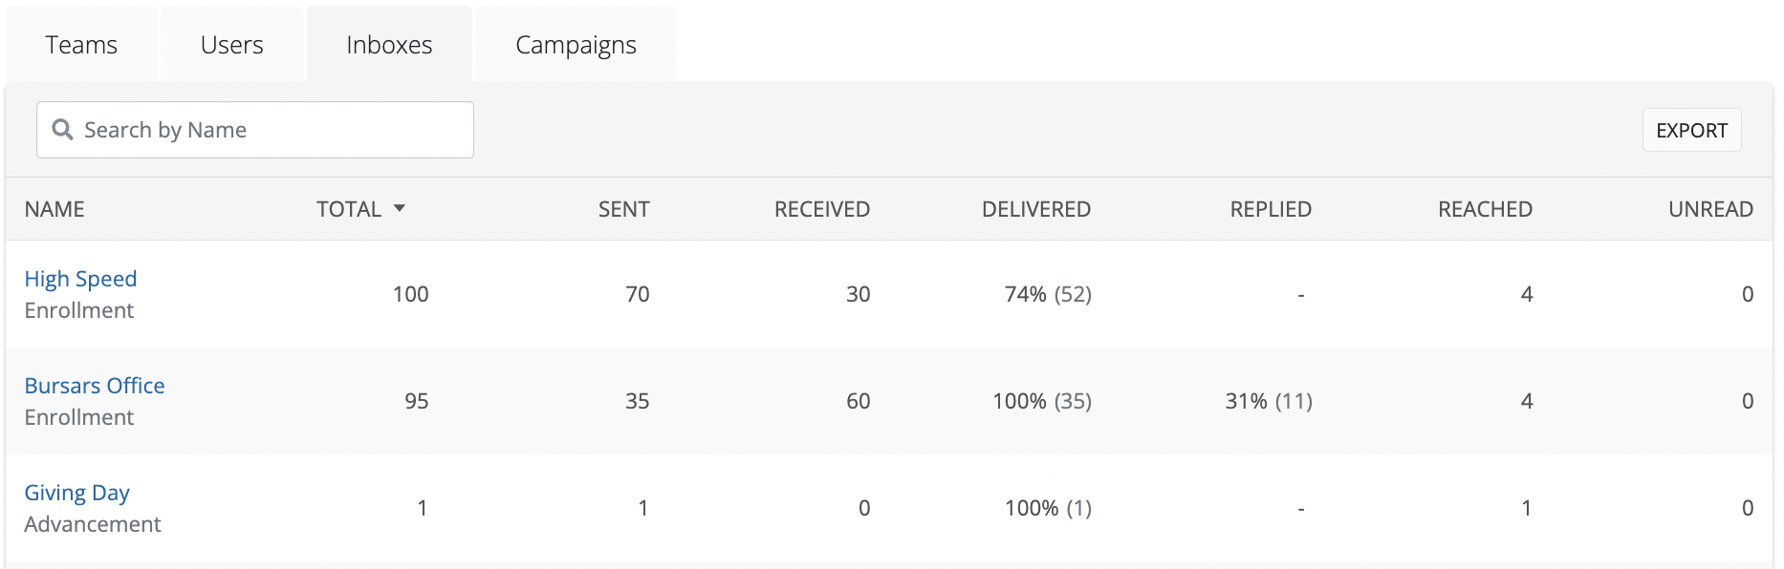Viewport: 1784px width, 569px height.
Task: Sort by the REACHED column header
Action: pyautogui.click(x=1485, y=209)
